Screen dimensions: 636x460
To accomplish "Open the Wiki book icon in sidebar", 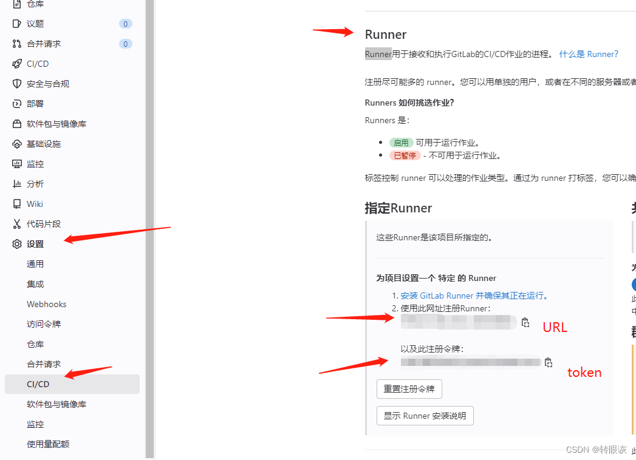I will click(17, 203).
